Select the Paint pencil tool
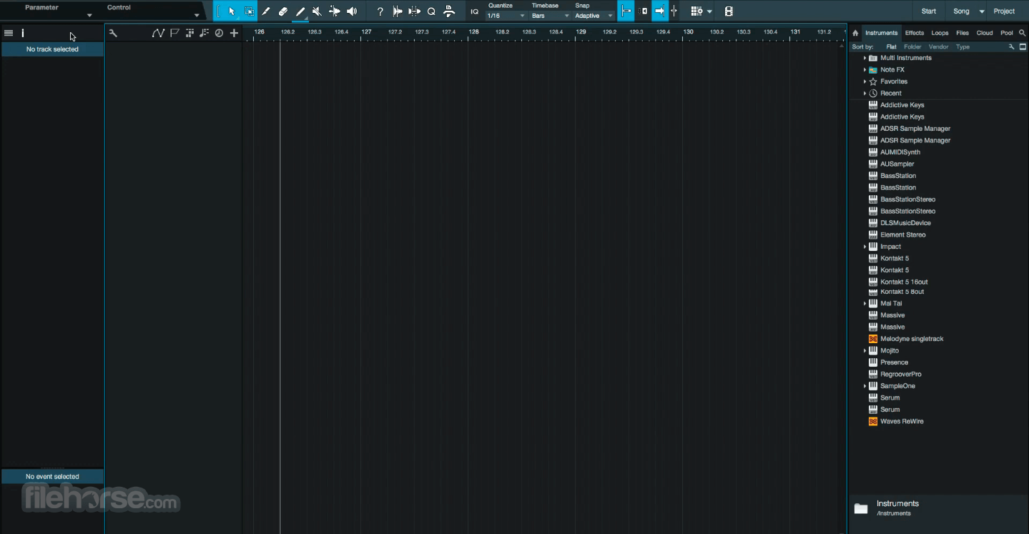This screenshot has height=534, width=1029. pyautogui.click(x=300, y=11)
